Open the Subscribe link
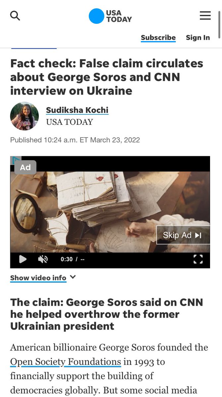 click(x=158, y=38)
